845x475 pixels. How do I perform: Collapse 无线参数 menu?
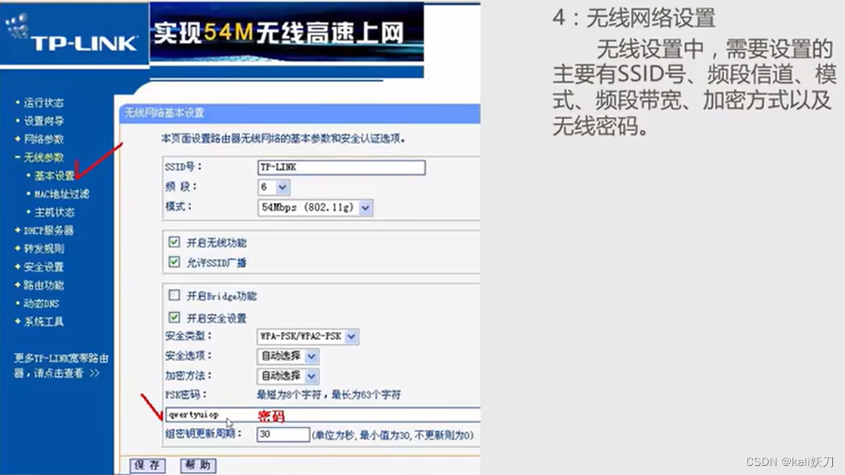43,157
